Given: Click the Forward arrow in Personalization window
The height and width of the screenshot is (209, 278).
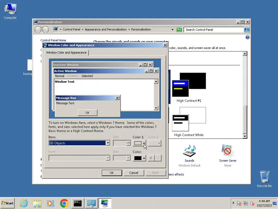Looking at the screenshot, I should pos(45,30).
